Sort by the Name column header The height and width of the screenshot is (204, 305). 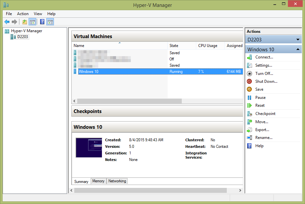(119, 46)
